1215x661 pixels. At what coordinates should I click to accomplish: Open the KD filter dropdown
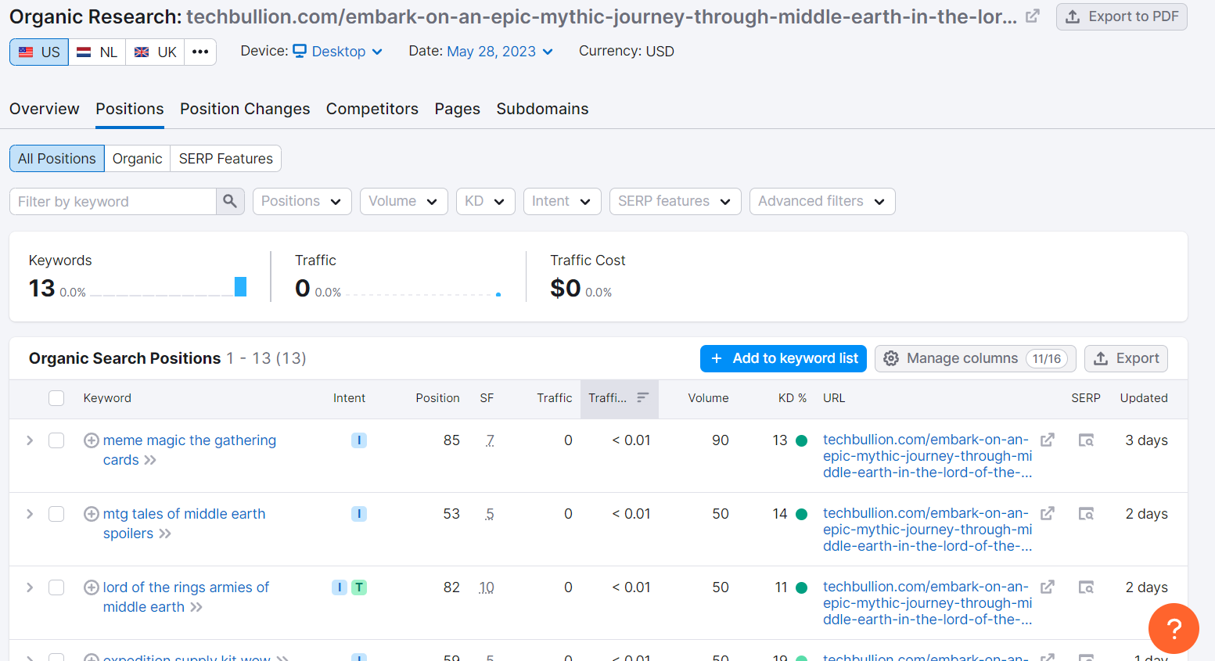coord(486,201)
